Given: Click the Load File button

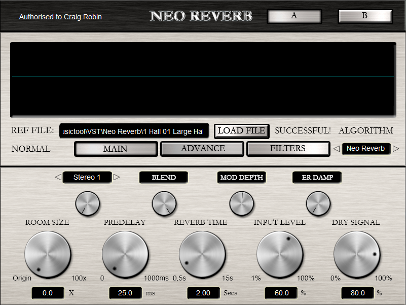Looking at the screenshot, I should coord(241,131).
